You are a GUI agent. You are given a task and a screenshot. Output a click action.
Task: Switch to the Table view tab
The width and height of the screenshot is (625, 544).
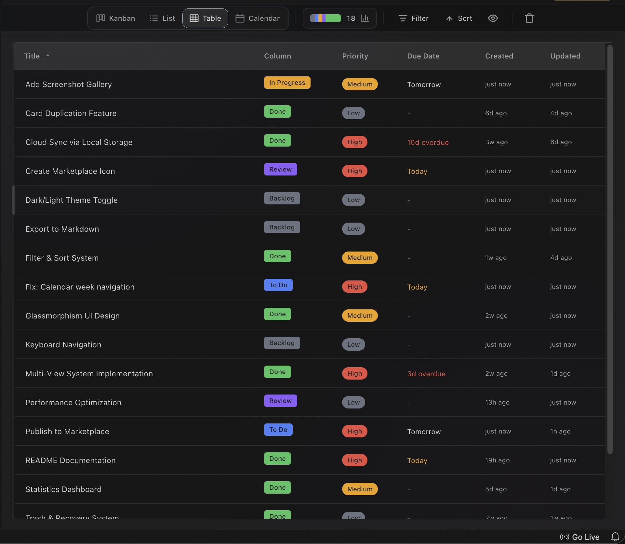click(205, 18)
